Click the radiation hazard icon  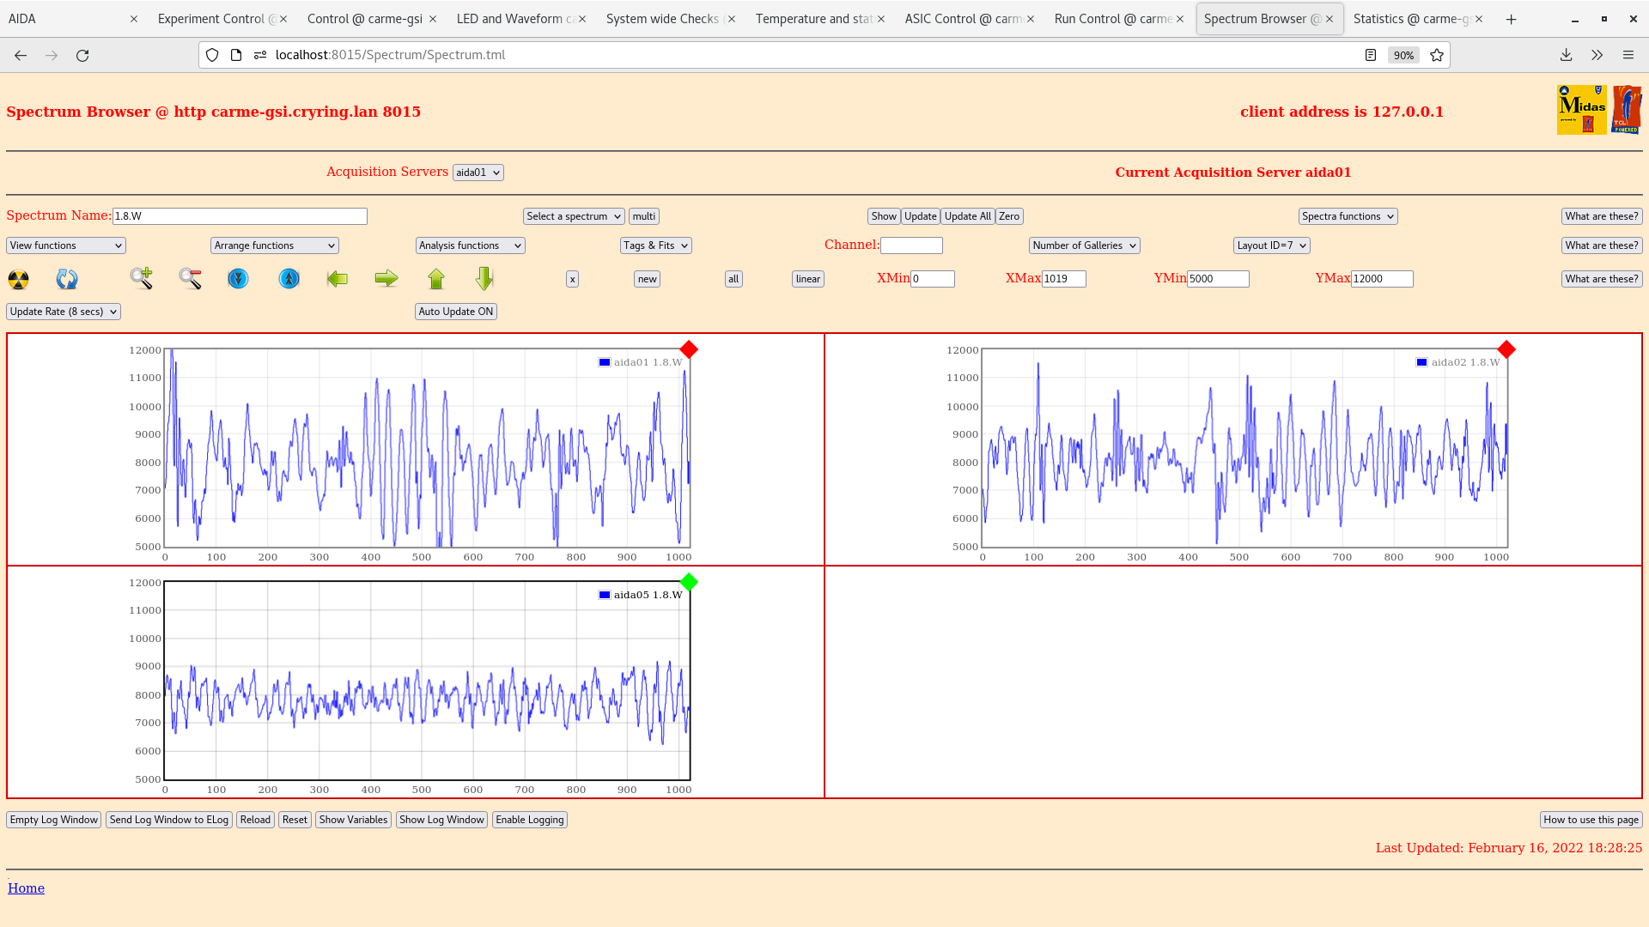[18, 279]
